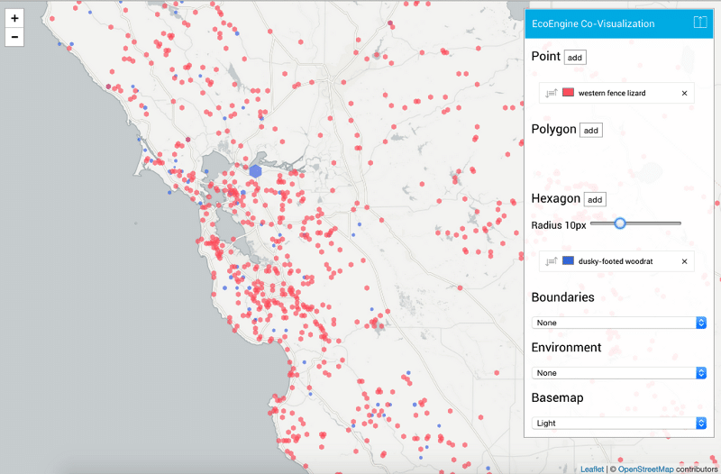Add a new Point layer

(575, 57)
